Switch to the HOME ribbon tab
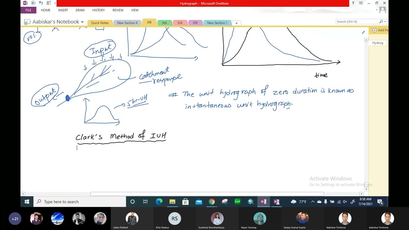Image resolution: width=409 pixels, height=230 pixels. 45,10
